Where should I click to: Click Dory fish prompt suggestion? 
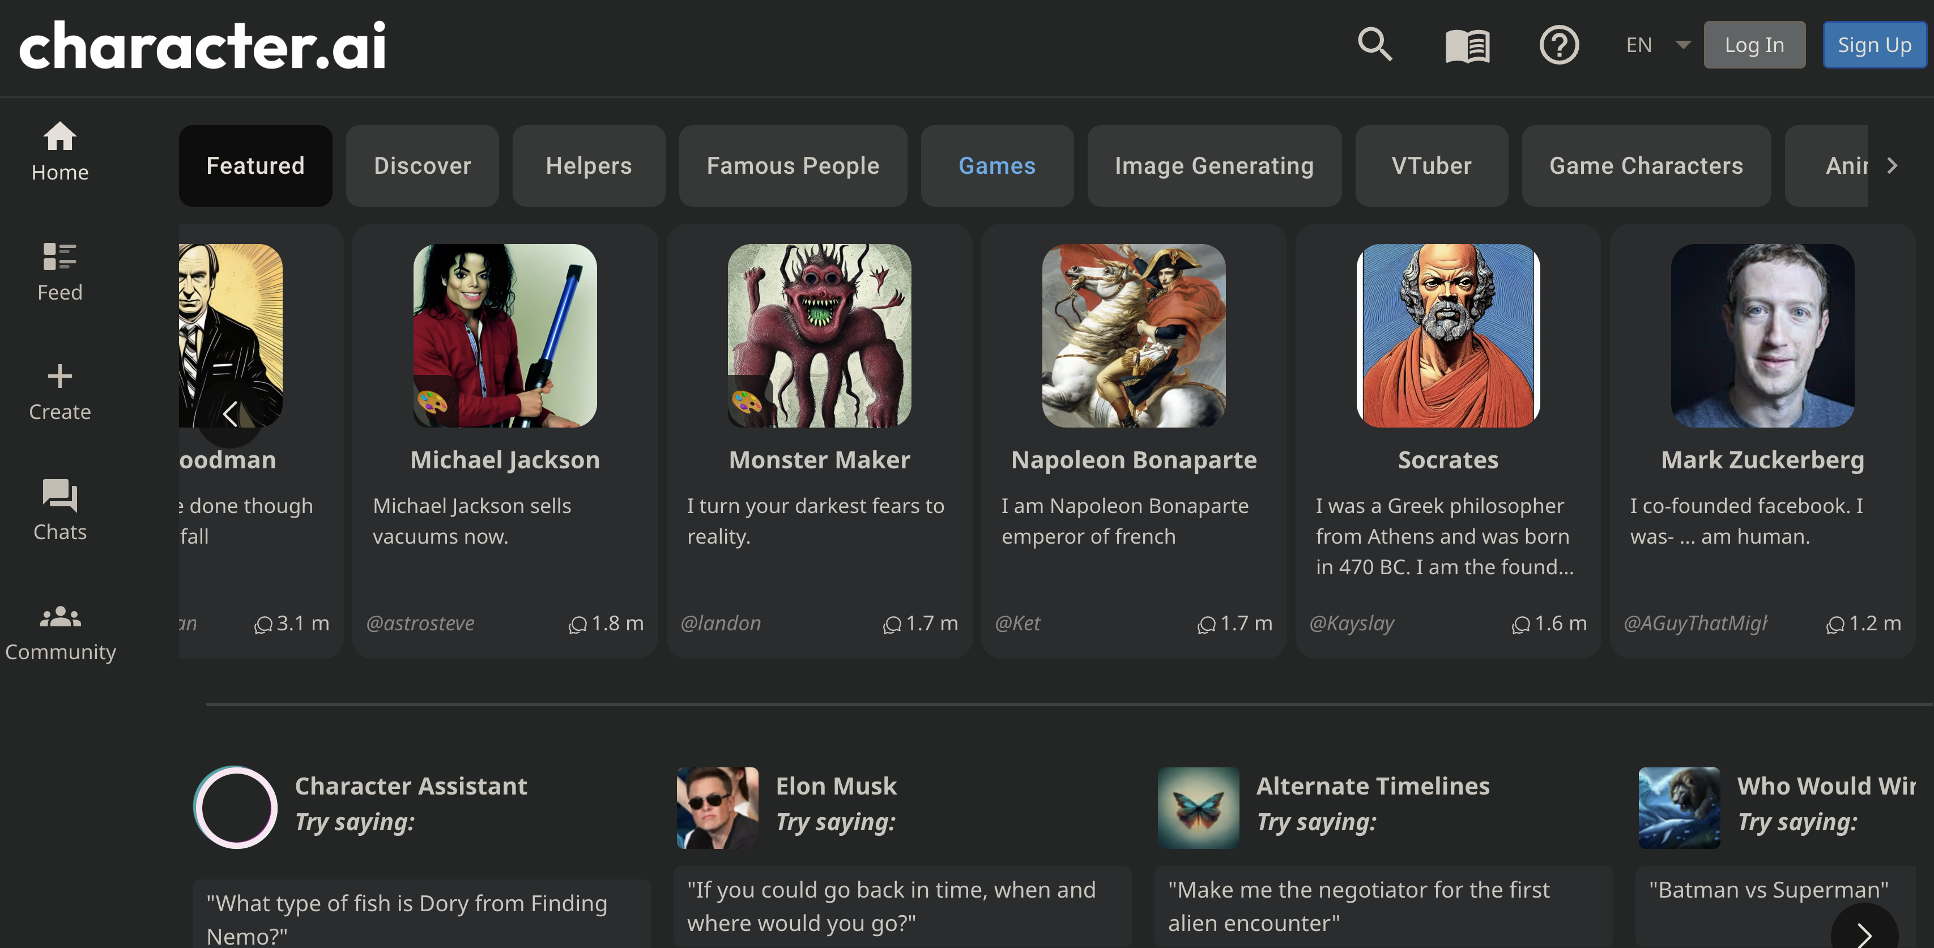point(422,914)
